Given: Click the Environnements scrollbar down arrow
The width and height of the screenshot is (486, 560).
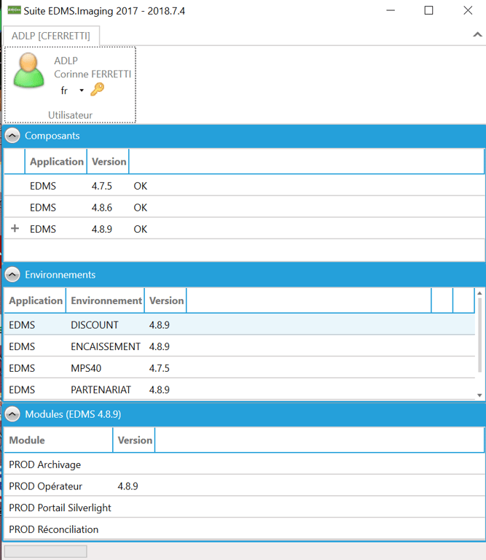Looking at the screenshot, I should [x=479, y=395].
